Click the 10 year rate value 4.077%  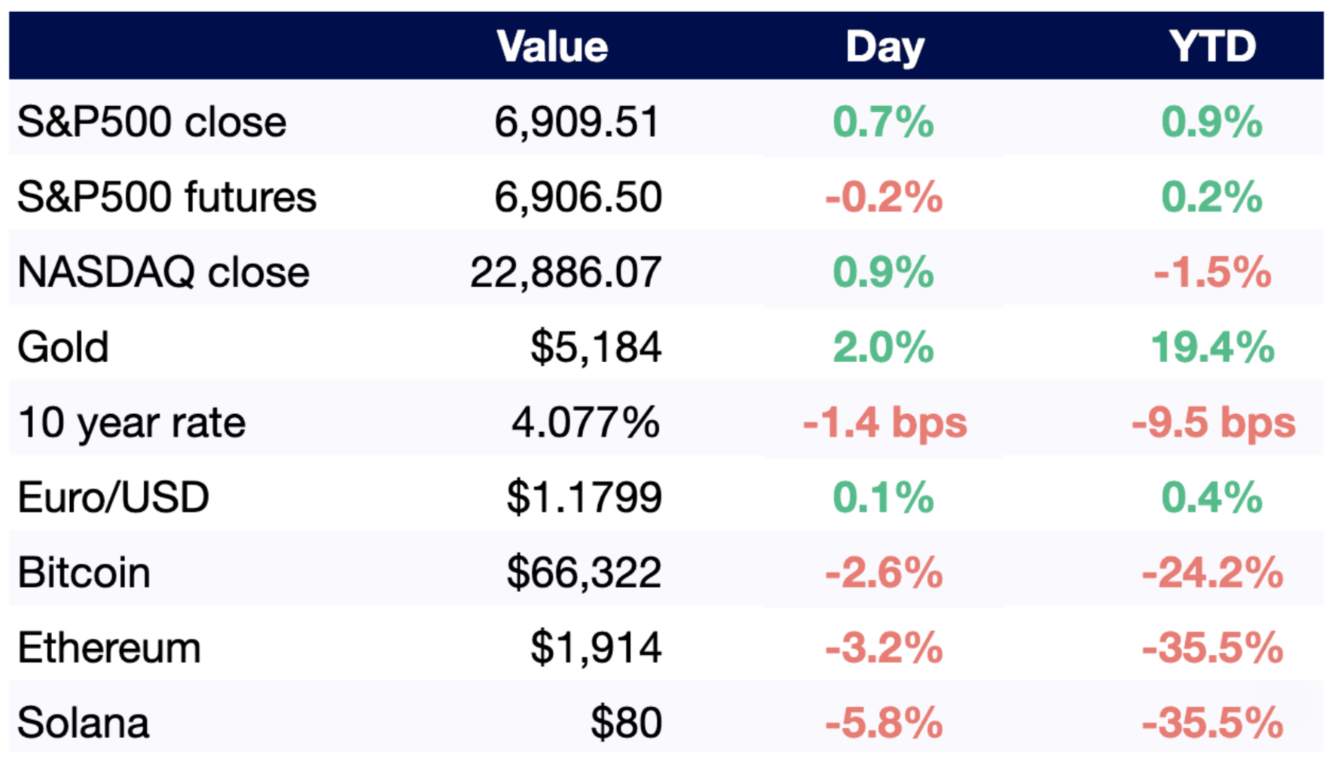pos(585,422)
